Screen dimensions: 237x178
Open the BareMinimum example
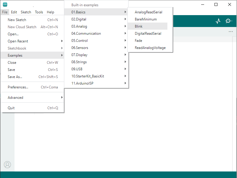150,19
